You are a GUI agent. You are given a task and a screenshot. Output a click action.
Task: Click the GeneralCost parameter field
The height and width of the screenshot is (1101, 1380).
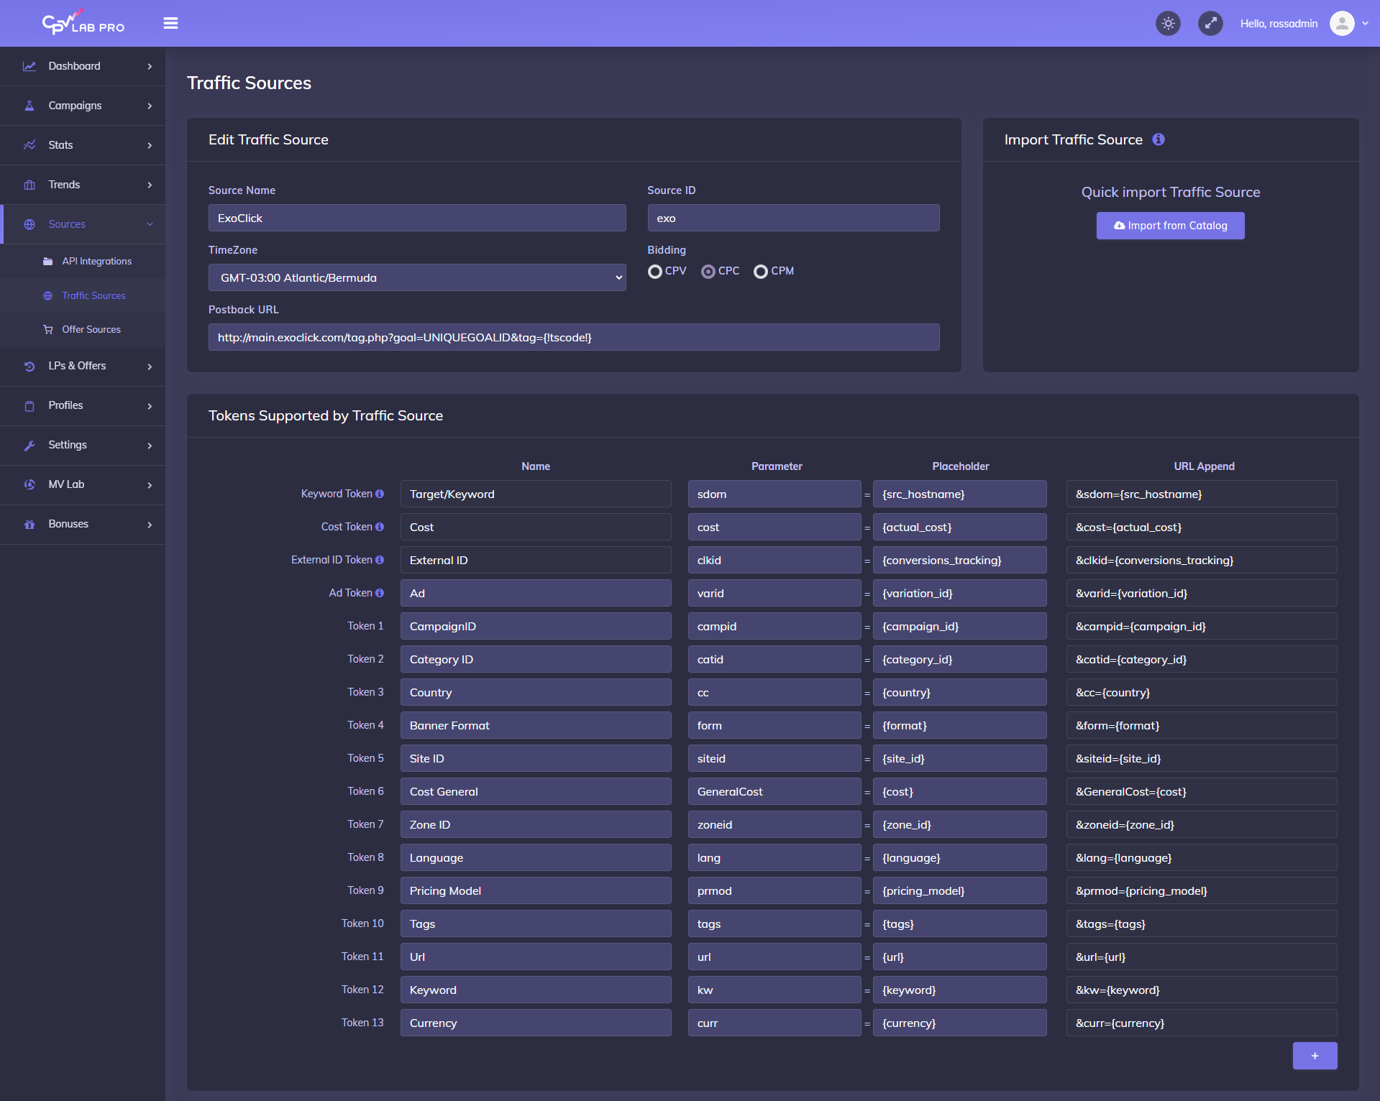(774, 791)
